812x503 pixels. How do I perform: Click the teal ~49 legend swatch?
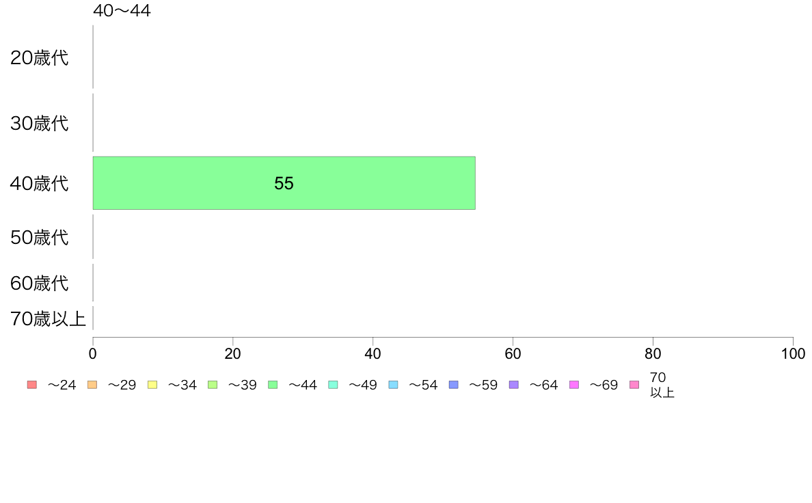click(x=333, y=384)
